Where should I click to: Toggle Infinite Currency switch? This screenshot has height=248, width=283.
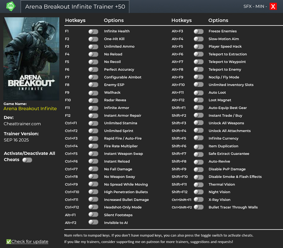click(x=199, y=138)
